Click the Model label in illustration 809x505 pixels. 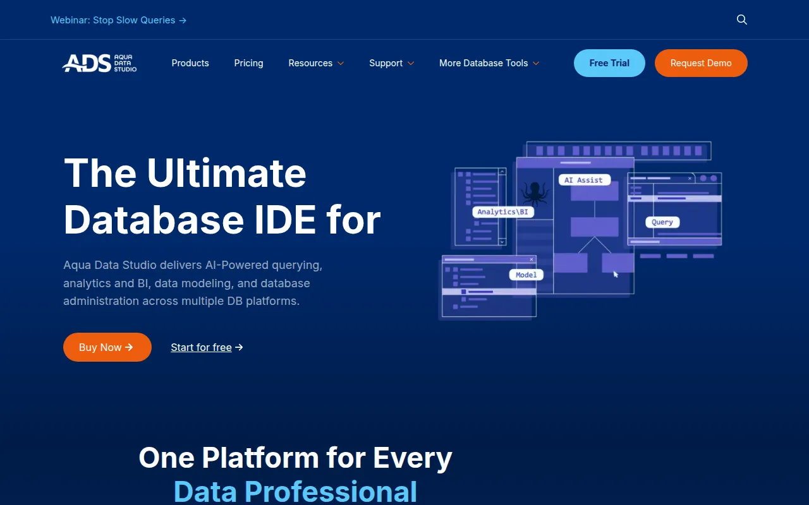tap(526, 275)
